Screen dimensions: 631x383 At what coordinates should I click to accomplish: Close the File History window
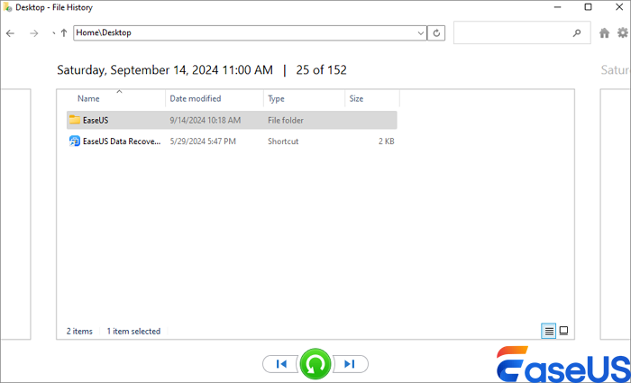(x=620, y=7)
